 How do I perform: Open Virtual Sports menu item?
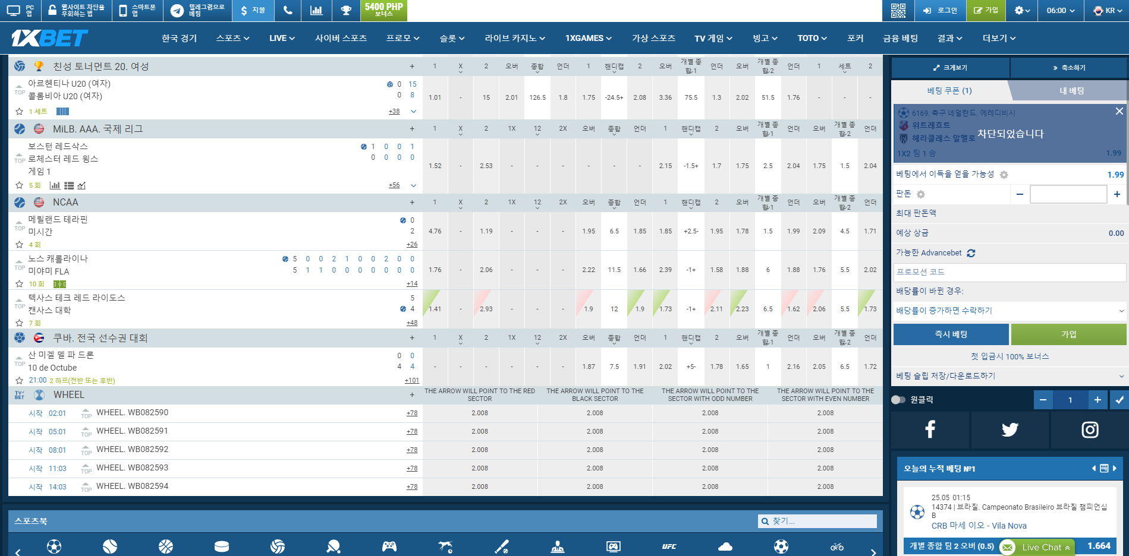tap(653, 38)
